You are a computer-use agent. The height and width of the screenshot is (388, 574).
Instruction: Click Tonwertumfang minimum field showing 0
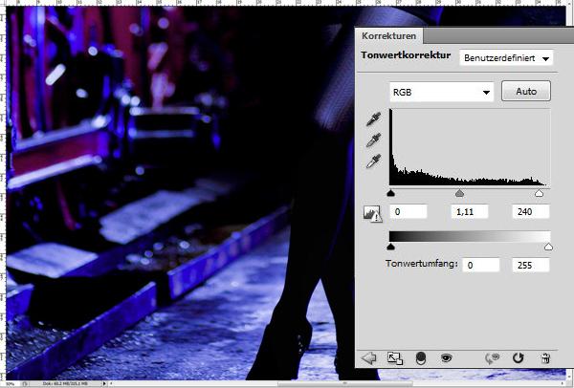pos(481,265)
